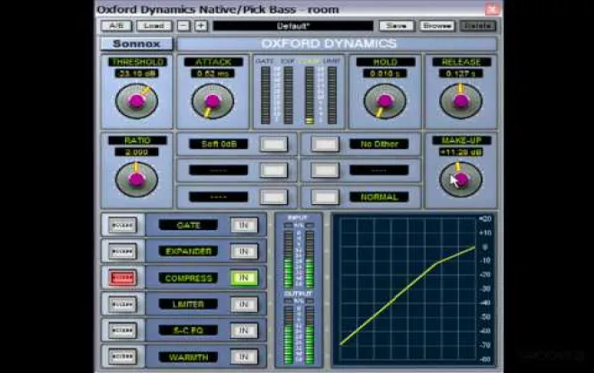The width and height of the screenshot is (594, 373).
Task: Click the COMPRESS section label
Action: pyautogui.click(x=188, y=278)
